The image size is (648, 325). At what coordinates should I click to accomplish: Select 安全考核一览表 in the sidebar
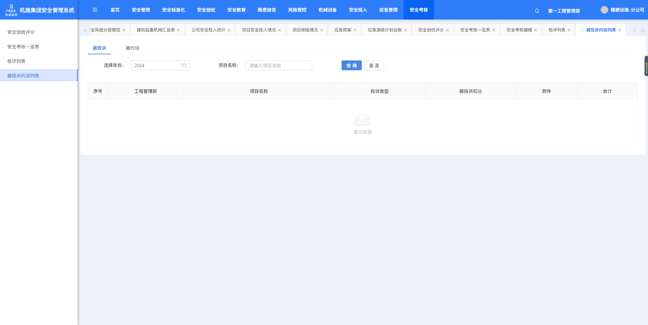click(x=23, y=47)
